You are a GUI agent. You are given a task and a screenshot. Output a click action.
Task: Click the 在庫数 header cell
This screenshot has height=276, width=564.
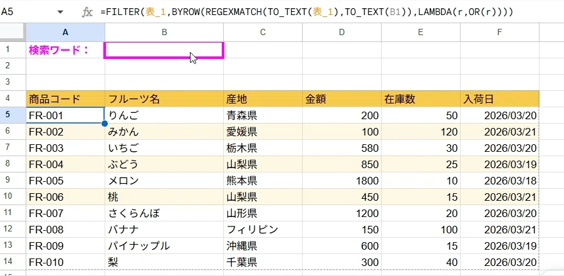[420, 99]
